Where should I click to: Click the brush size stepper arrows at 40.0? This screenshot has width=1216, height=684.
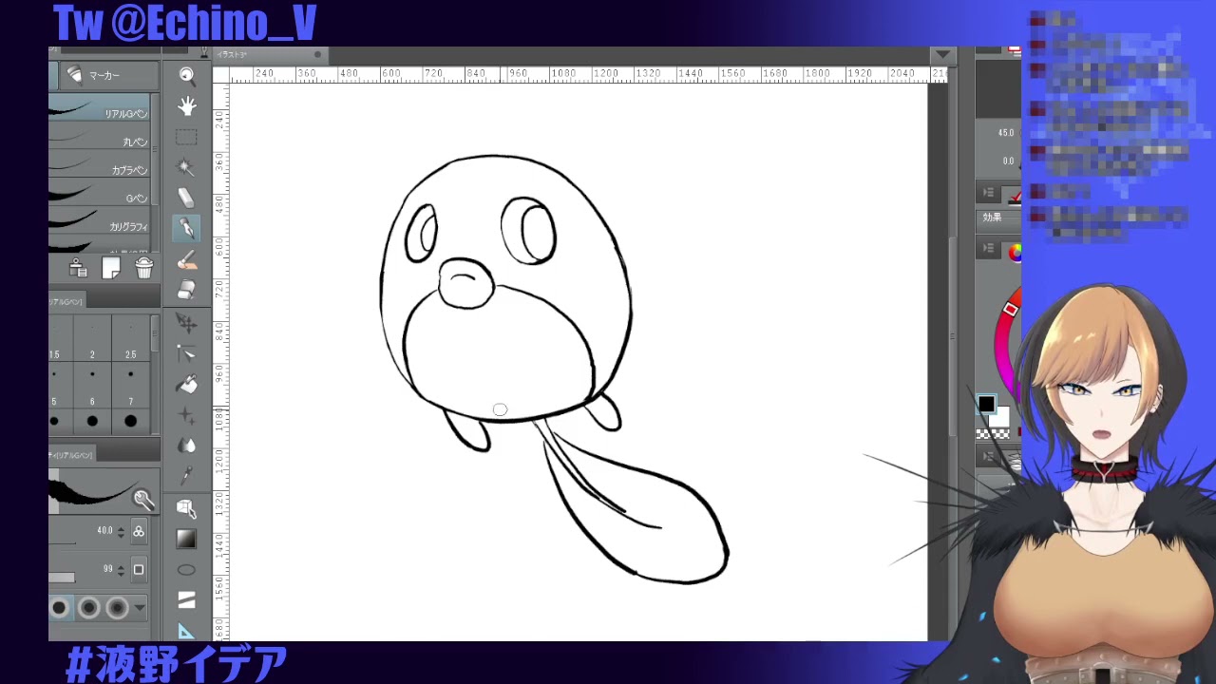(121, 531)
